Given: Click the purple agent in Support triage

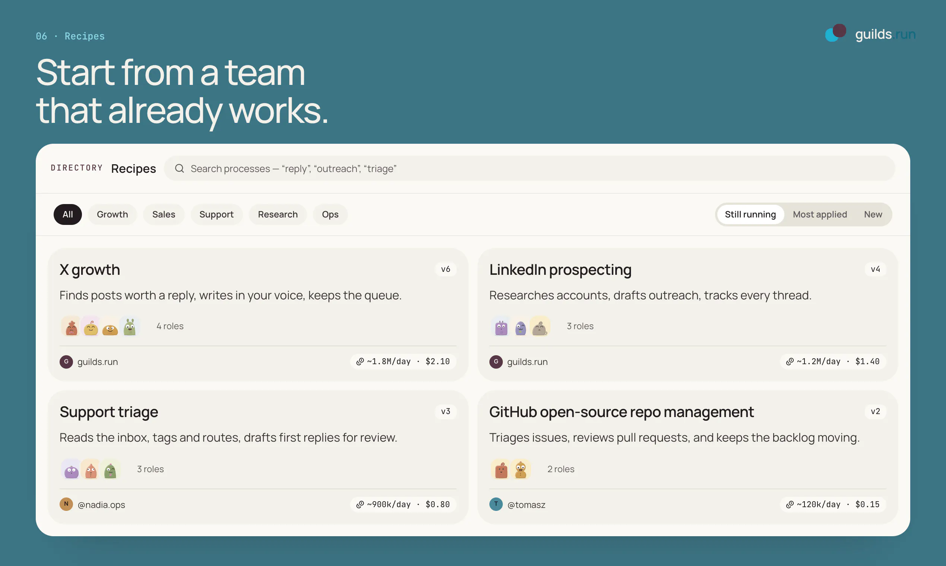Looking at the screenshot, I should pos(71,469).
